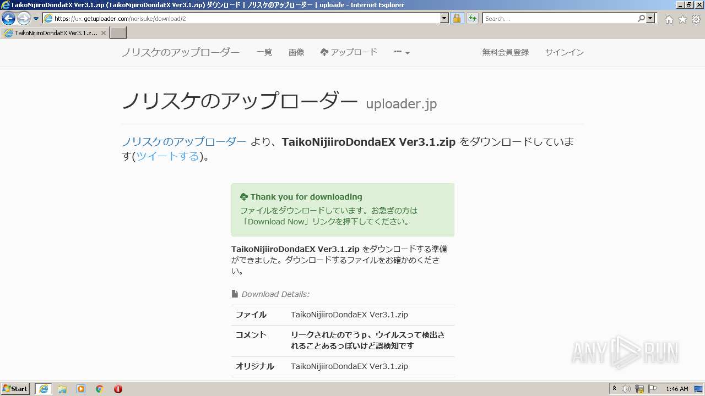This screenshot has height=396, width=705.
Task: Click the 'Thank you for downloading' heading
Action: tap(301, 197)
